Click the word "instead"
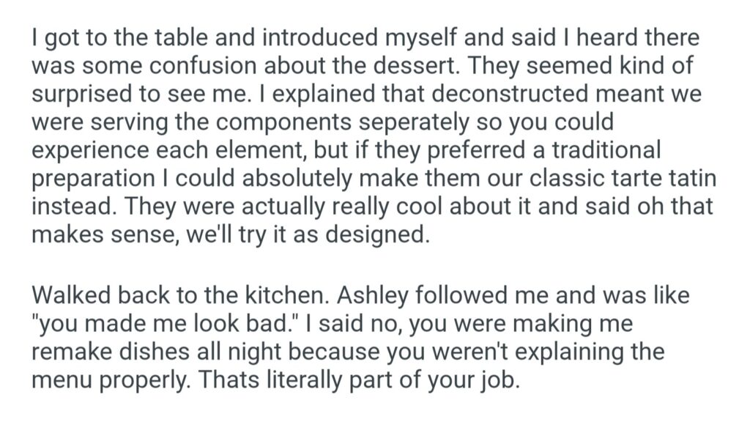This screenshot has height=422, width=750. click(x=70, y=206)
